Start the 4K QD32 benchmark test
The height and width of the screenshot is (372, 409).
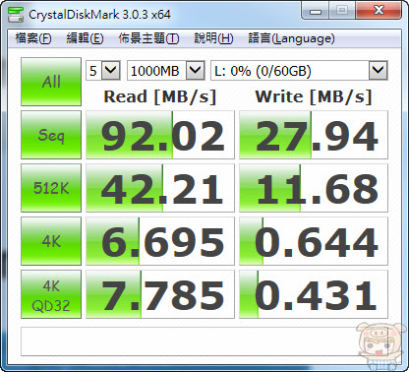coord(51,294)
